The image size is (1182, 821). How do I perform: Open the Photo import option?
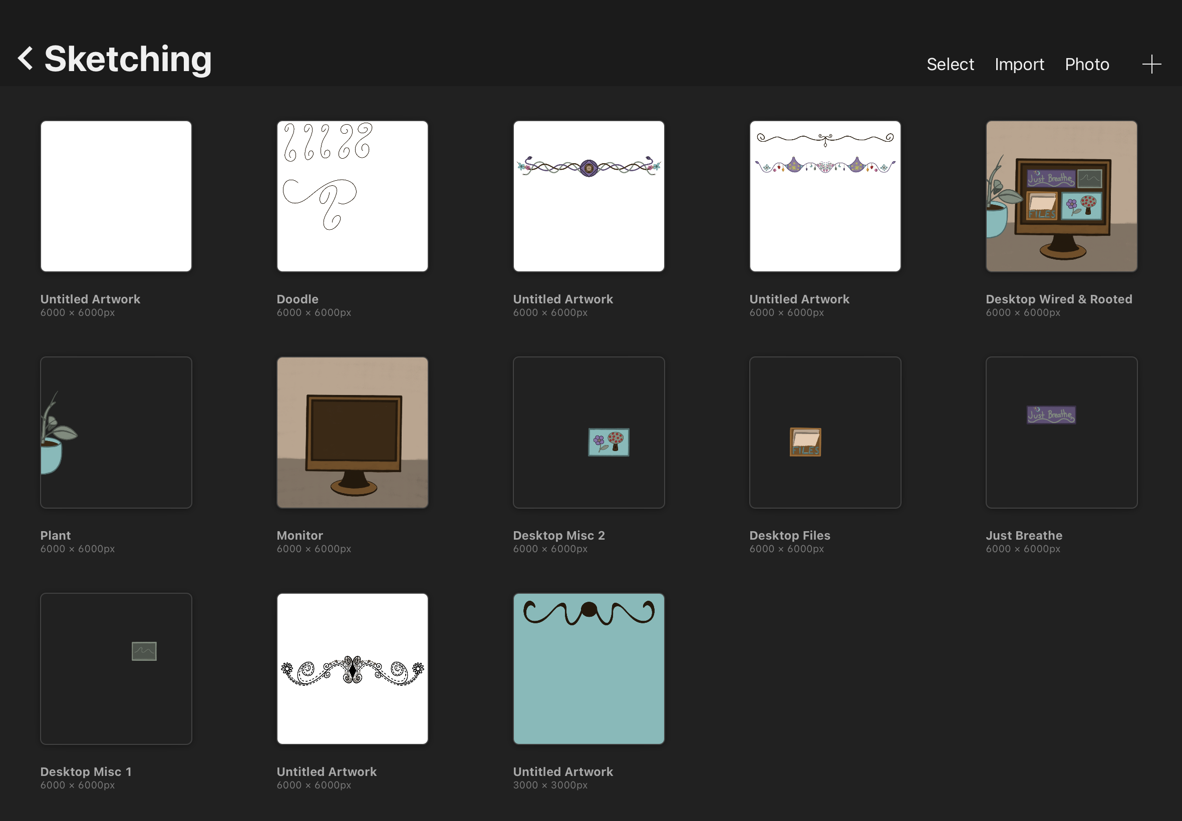[1086, 64]
